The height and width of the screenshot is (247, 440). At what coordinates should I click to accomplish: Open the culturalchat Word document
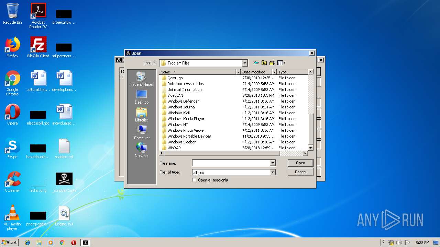pos(38,81)
